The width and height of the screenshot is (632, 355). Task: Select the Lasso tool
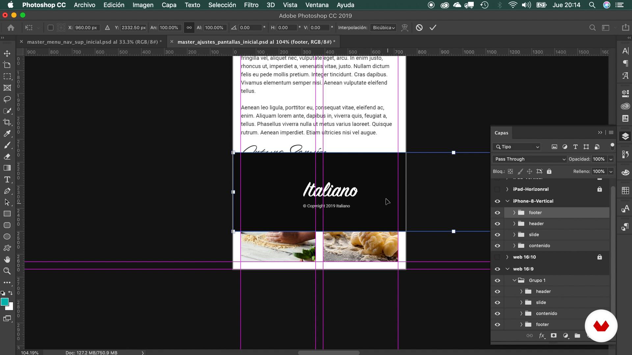7,99
